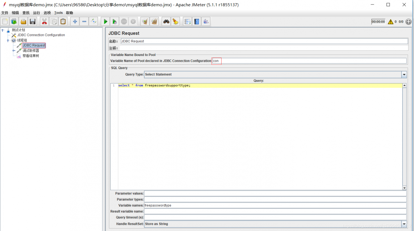Collapse the 线程组 tree node handle

click(8, 40)
